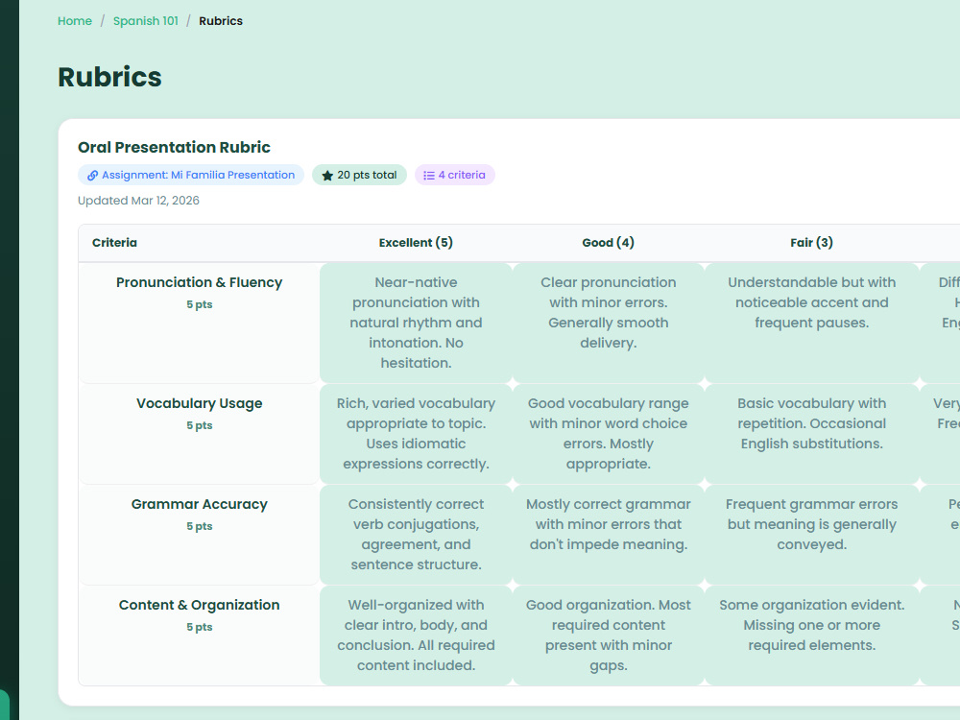
Task: Open Spanish 101 breadcrumb link
Action: tap(146, 21)
